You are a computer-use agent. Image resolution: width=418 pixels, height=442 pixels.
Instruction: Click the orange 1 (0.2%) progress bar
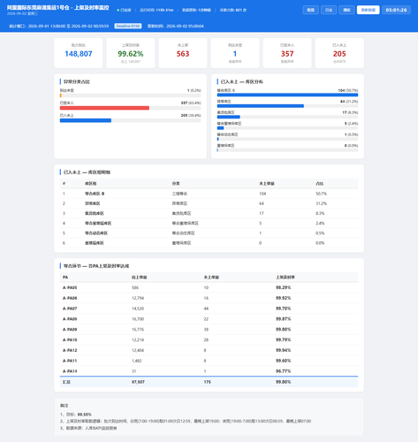pyautogui.click(x=61, y=95)
